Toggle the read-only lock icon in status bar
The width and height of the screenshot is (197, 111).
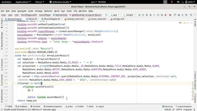194,110
